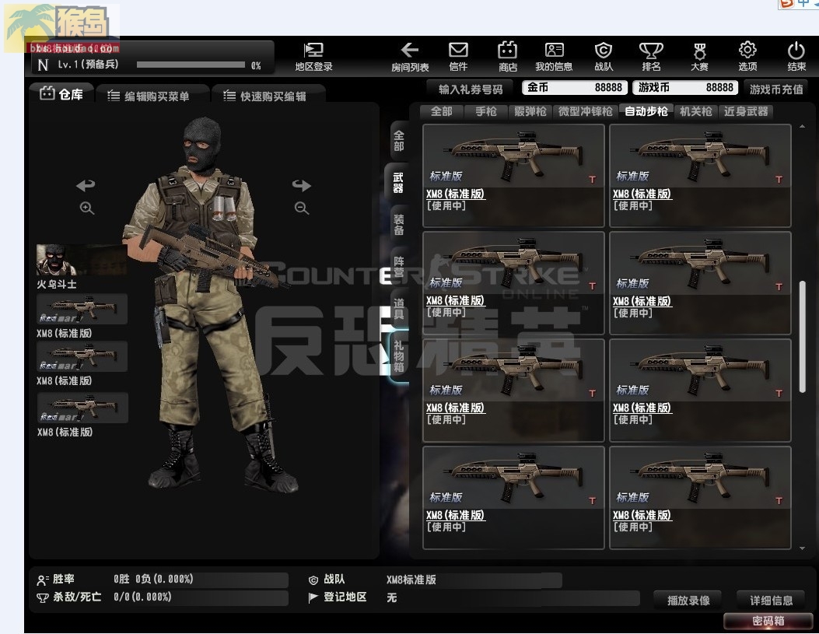Click the N rank badge beside Lv.1
The image size is (819, 634).
(x=43, y=65)
